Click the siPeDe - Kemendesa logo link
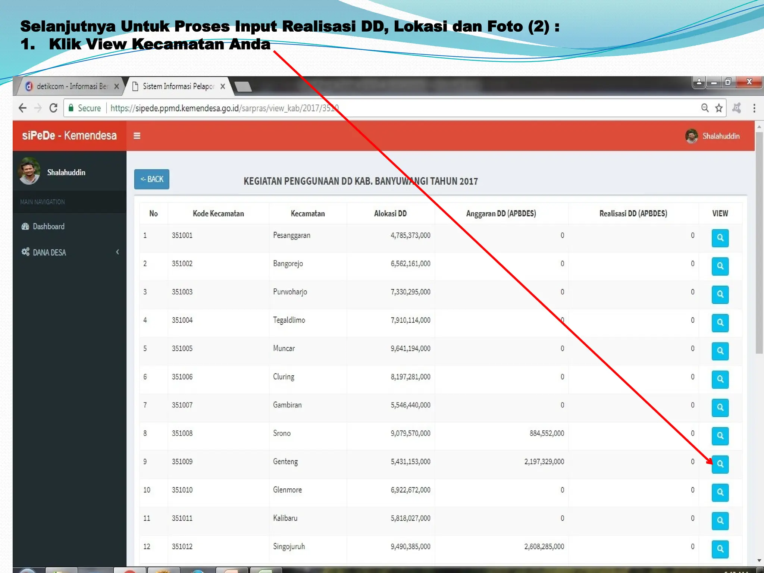 pos(69,136)
